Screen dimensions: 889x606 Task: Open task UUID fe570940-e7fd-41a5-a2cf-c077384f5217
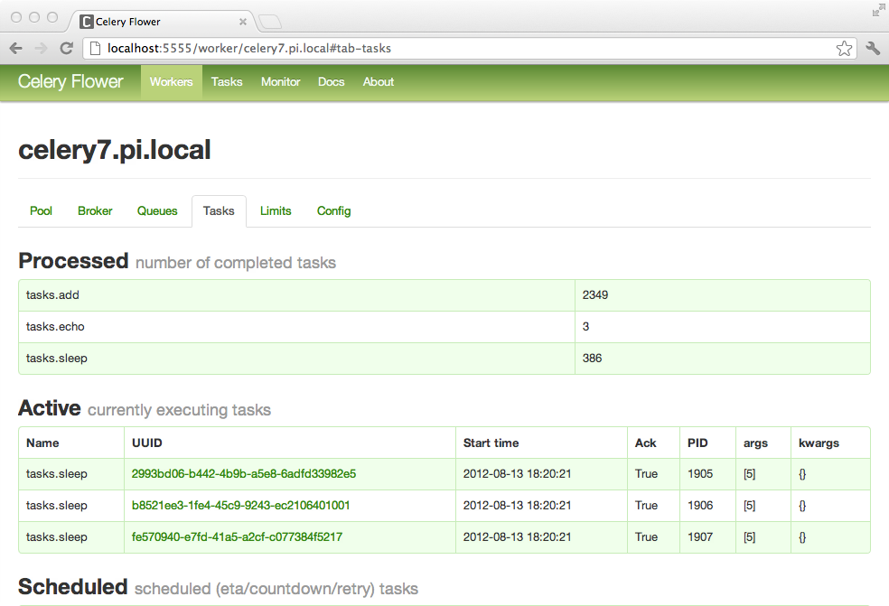[237, 537]
